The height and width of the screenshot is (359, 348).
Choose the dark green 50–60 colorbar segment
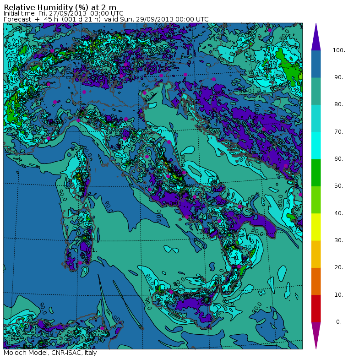(316, 173)
